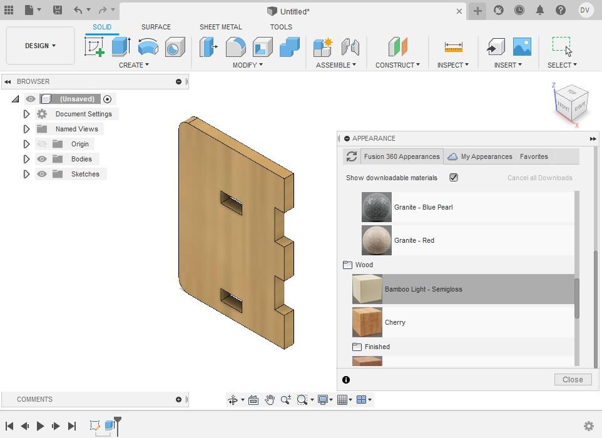Expand the Document Settings node

(26, 114)
